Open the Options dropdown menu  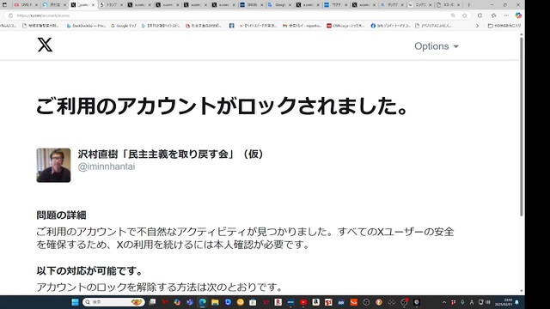[437, 46]
